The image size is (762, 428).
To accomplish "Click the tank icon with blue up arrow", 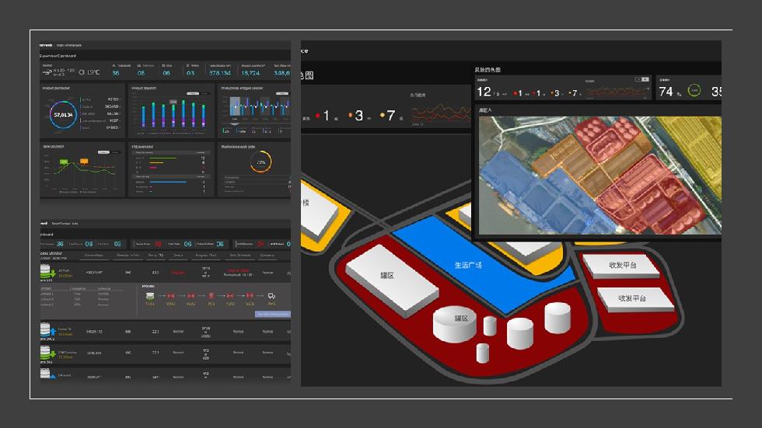I will click(47, 332).
